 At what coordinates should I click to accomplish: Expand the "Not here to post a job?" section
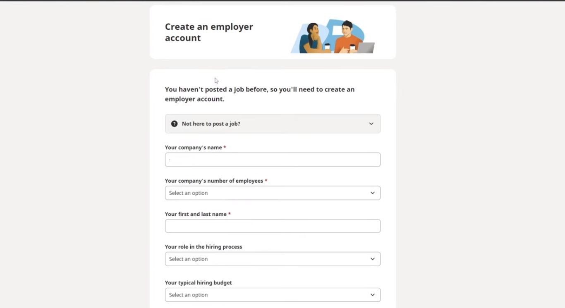(x=273, y=124)
